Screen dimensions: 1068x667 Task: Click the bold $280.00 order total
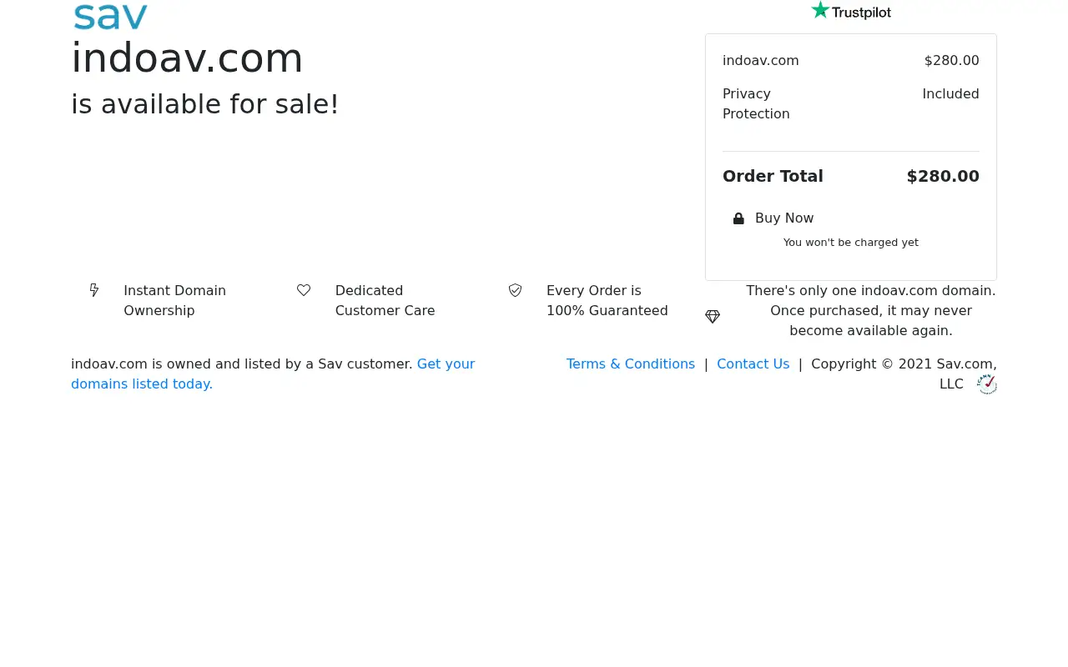point(943,176)
